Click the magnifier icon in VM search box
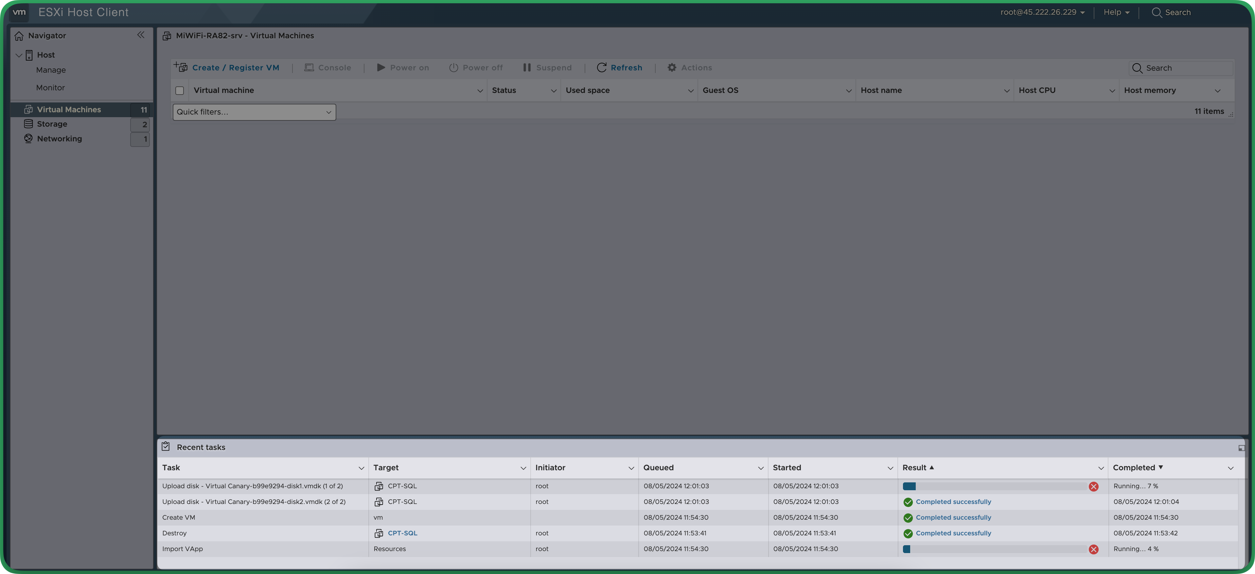Viewport: 1255px width, 574px height. coord(1137,68)
